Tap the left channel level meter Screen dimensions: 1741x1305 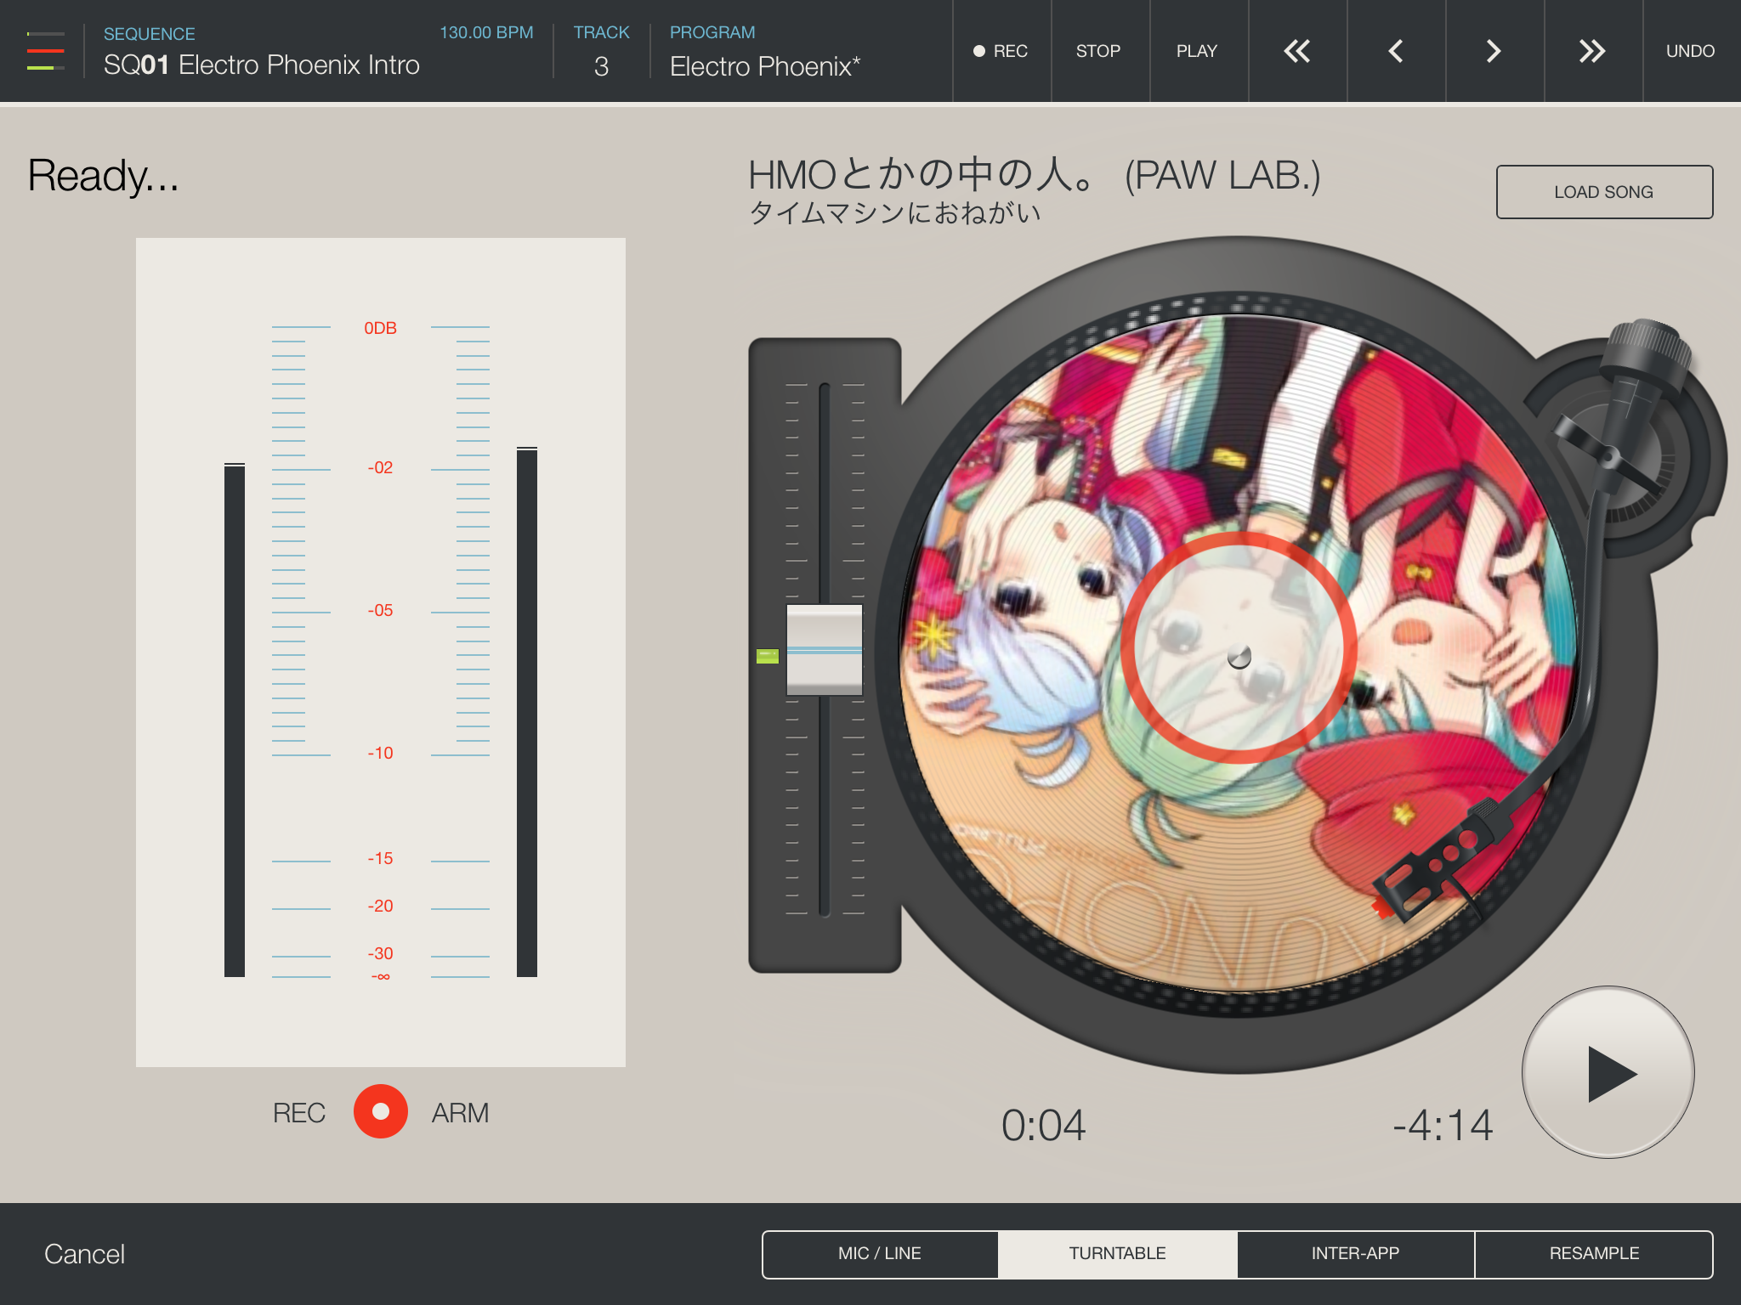235,720
